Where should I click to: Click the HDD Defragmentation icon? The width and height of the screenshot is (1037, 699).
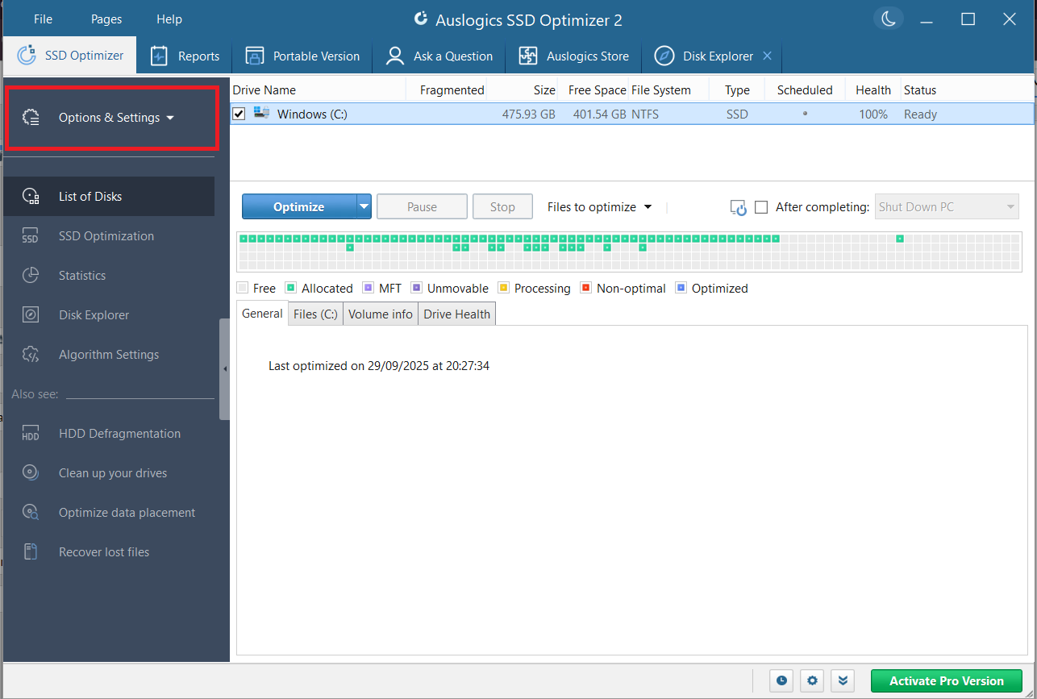[x=30, y=433]
